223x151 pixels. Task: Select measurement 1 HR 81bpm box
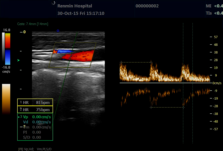(x=35, y=102)
